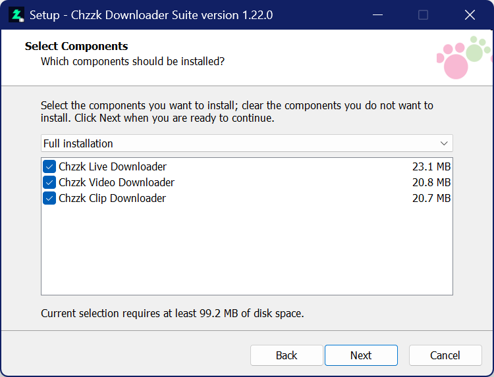494x377 pixels.
Task: Click the Select Components heading
Action: (x=76, y=46)
